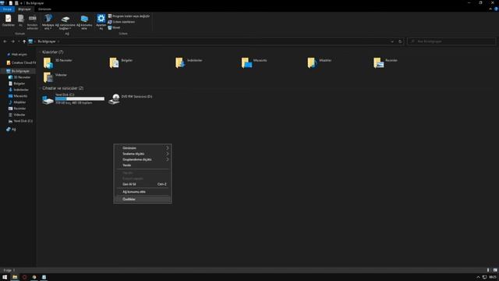Go up one folder level arrow
Screen dimensions: 499x281
(x=24, y=41)
